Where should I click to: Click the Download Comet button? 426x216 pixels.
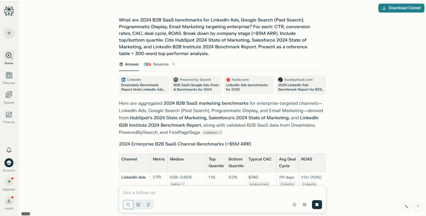click(x=401, y=8)
